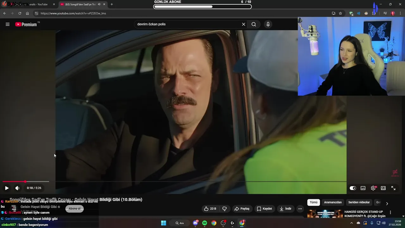Screen dimensions: 405x228
Task: Go back in browser history
Action: [4, 13]
